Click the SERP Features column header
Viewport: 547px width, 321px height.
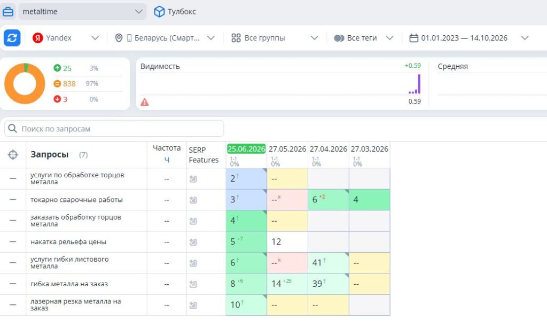pos(204,155)
